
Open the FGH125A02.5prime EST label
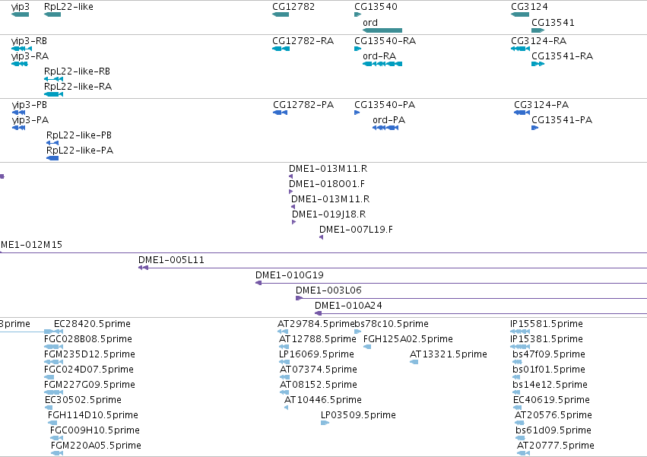[408, 339]
